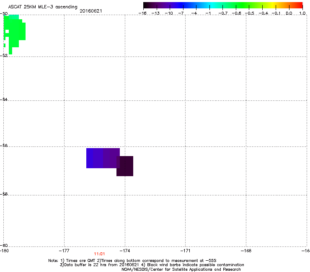
Task: Click the 0.0 colorbar label
Action: (289, 13)
